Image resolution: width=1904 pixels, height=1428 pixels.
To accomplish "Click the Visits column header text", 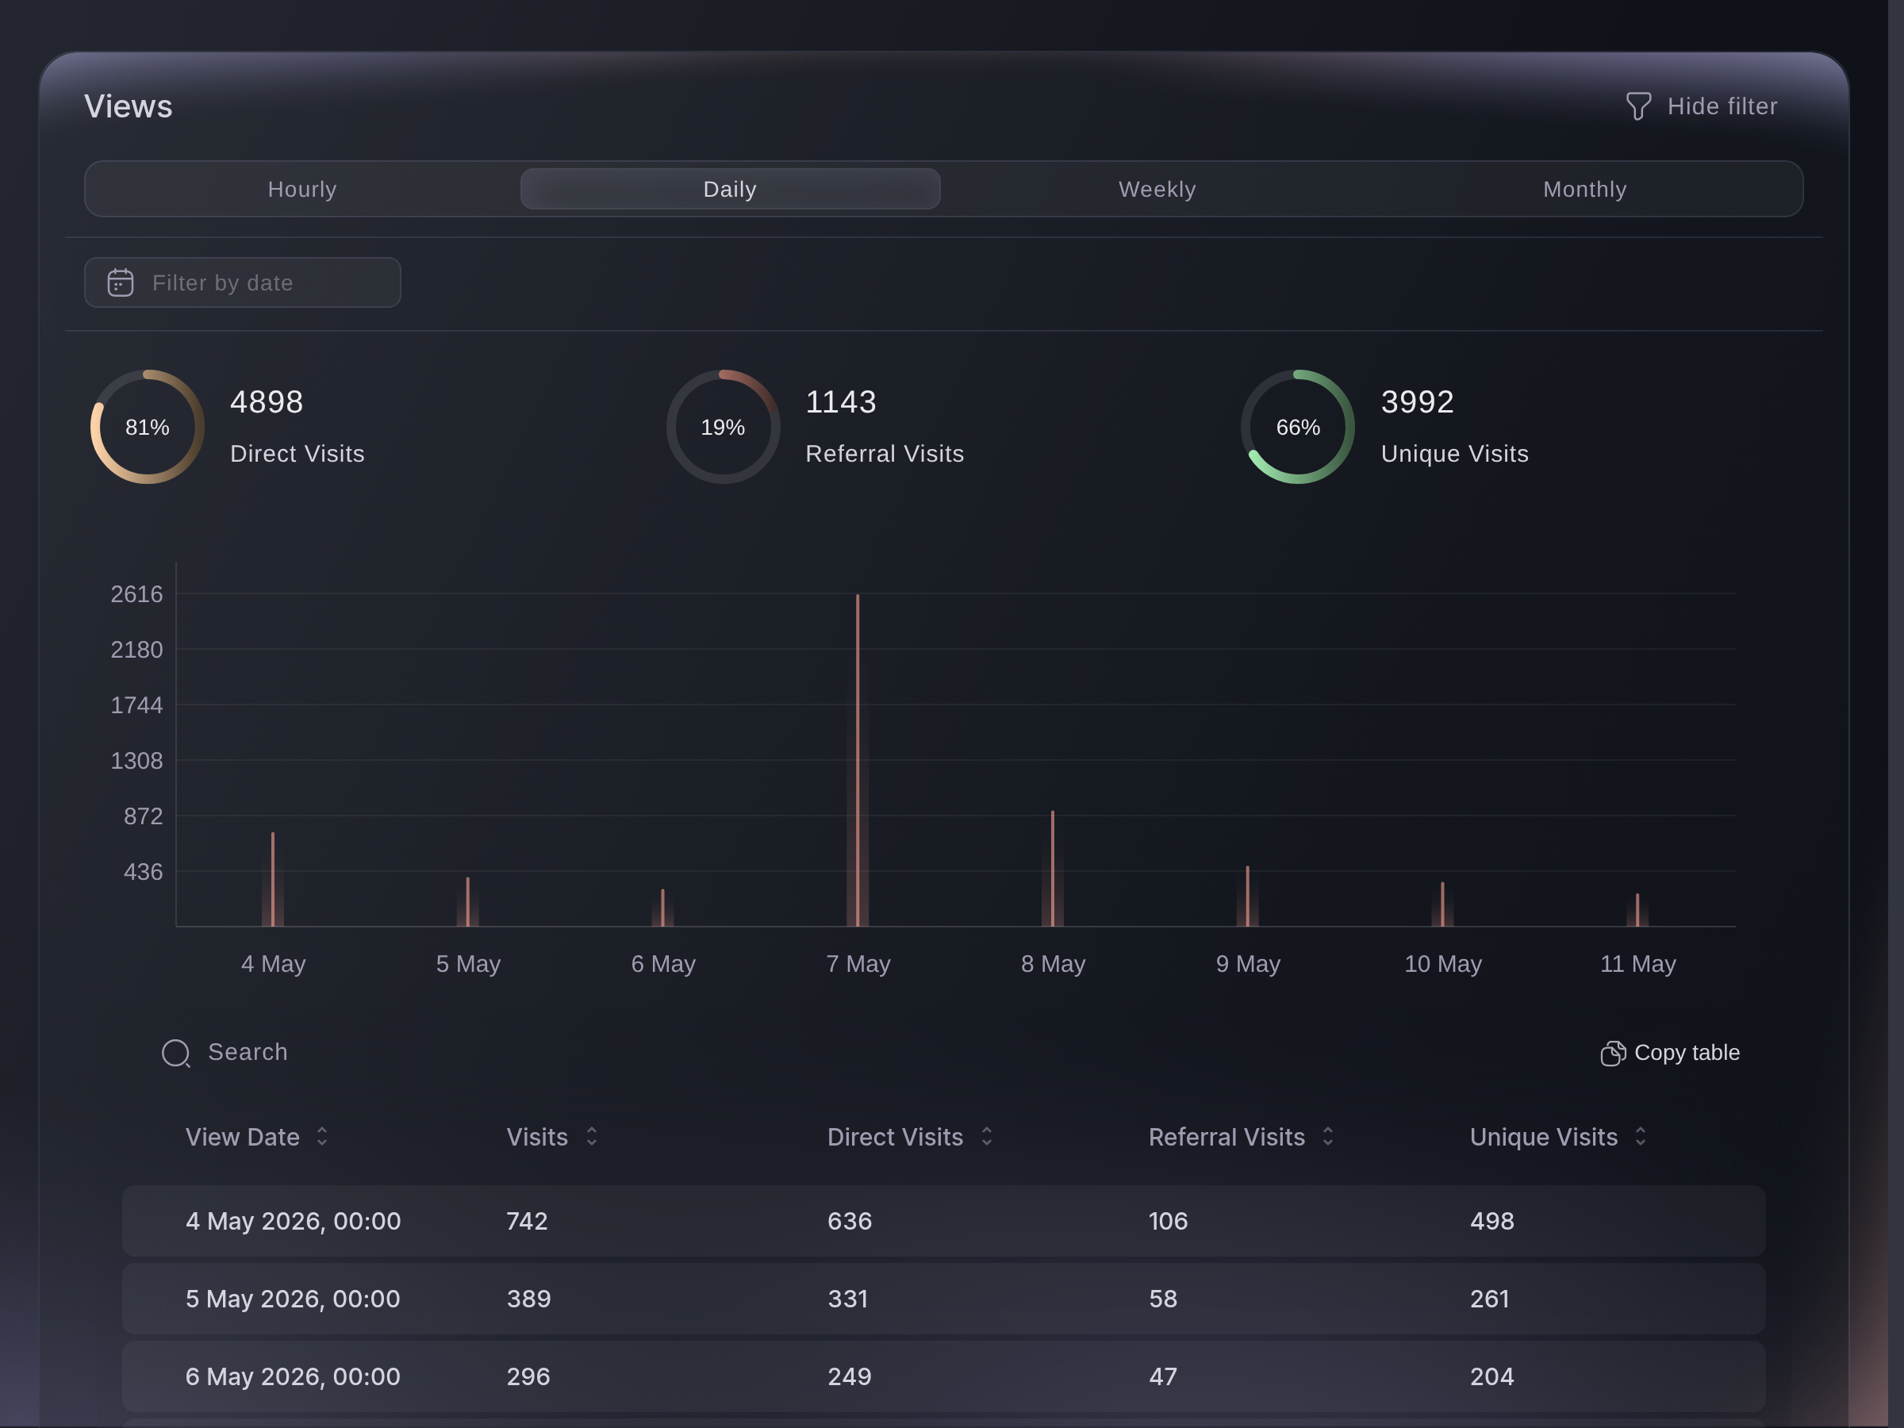I will point(537,1137).
